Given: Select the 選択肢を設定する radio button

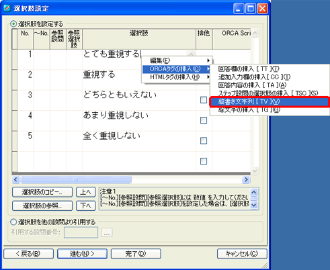Looking at the screenshot, I should click(13, 24).
